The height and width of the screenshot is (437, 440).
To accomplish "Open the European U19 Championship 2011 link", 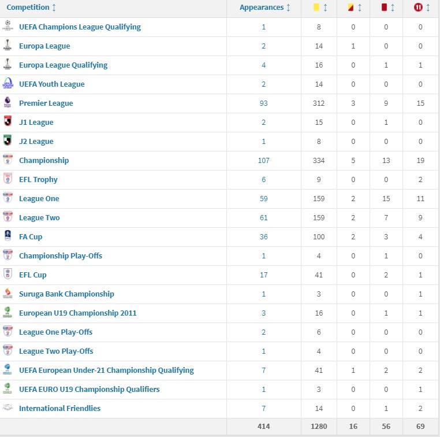I will coord(78,313).
